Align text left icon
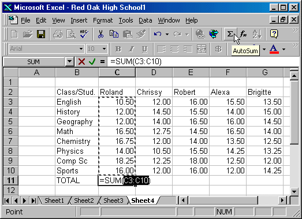 [161, 49]
